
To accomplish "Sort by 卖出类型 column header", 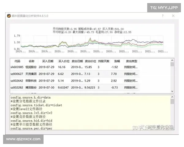I will tap(132, 61).
